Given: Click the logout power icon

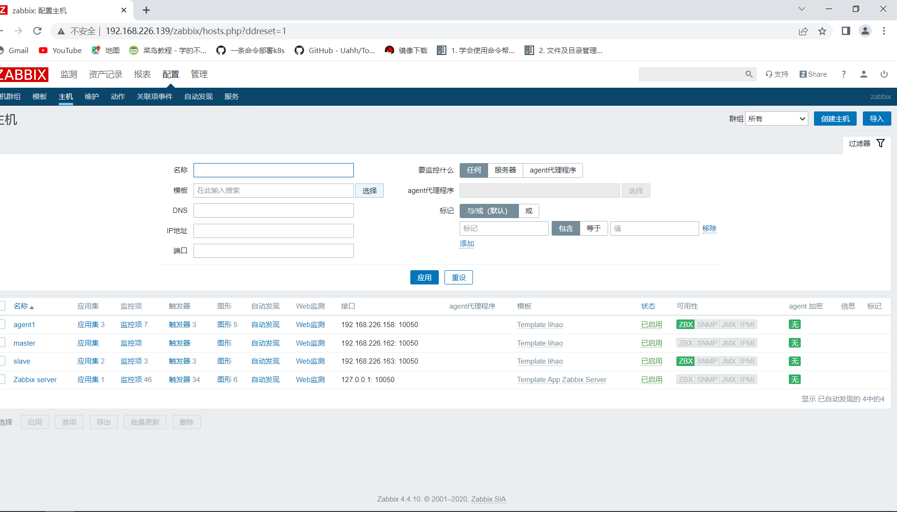Looking at the screenshot, I should [x=884, y=74].
